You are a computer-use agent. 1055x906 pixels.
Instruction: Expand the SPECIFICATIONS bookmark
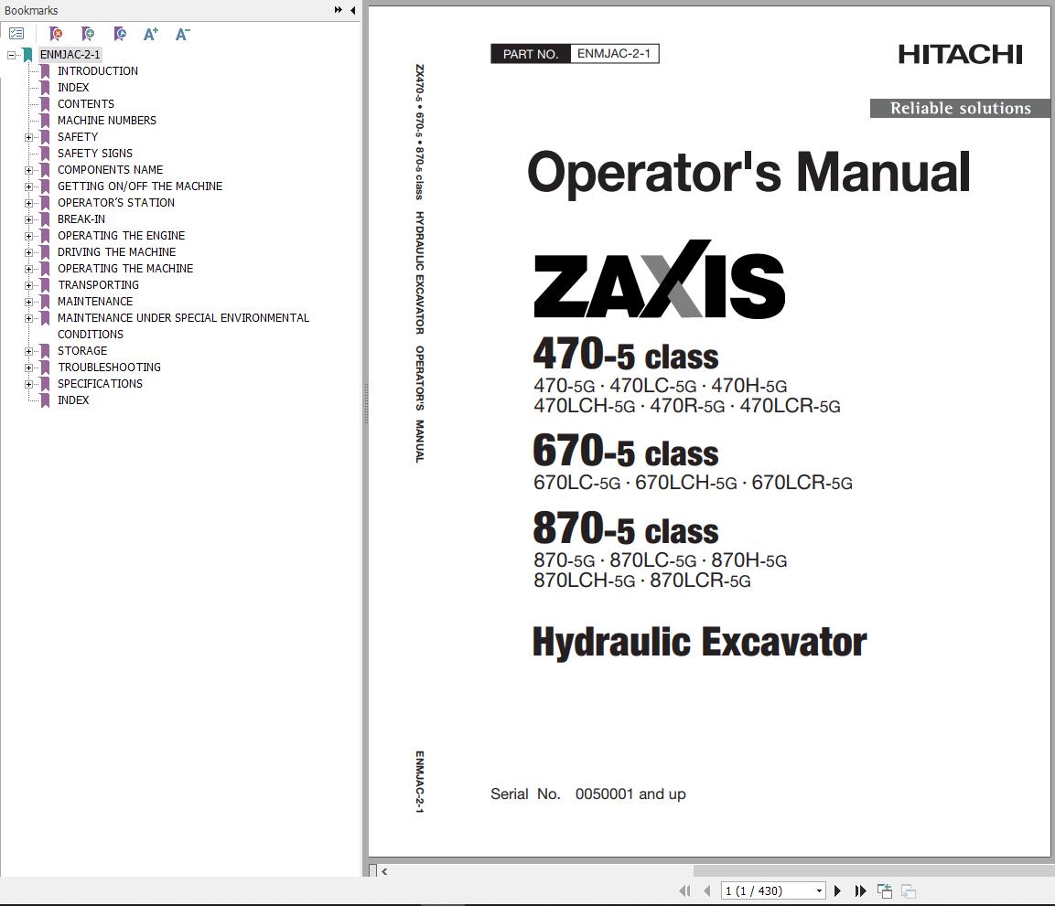(x=29, y=385)
